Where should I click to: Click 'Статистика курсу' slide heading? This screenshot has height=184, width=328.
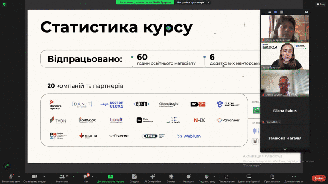coord(116,27)
